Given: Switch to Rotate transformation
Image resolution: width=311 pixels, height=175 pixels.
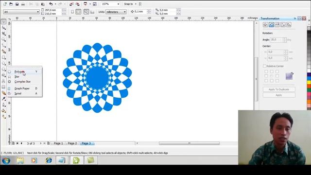Looking at the screenshot, I should tap(271, 25).
